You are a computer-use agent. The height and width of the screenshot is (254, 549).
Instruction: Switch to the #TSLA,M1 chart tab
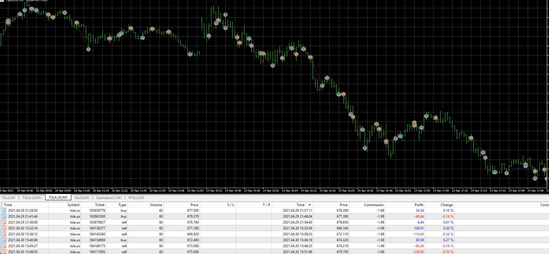tap(136, 198)
